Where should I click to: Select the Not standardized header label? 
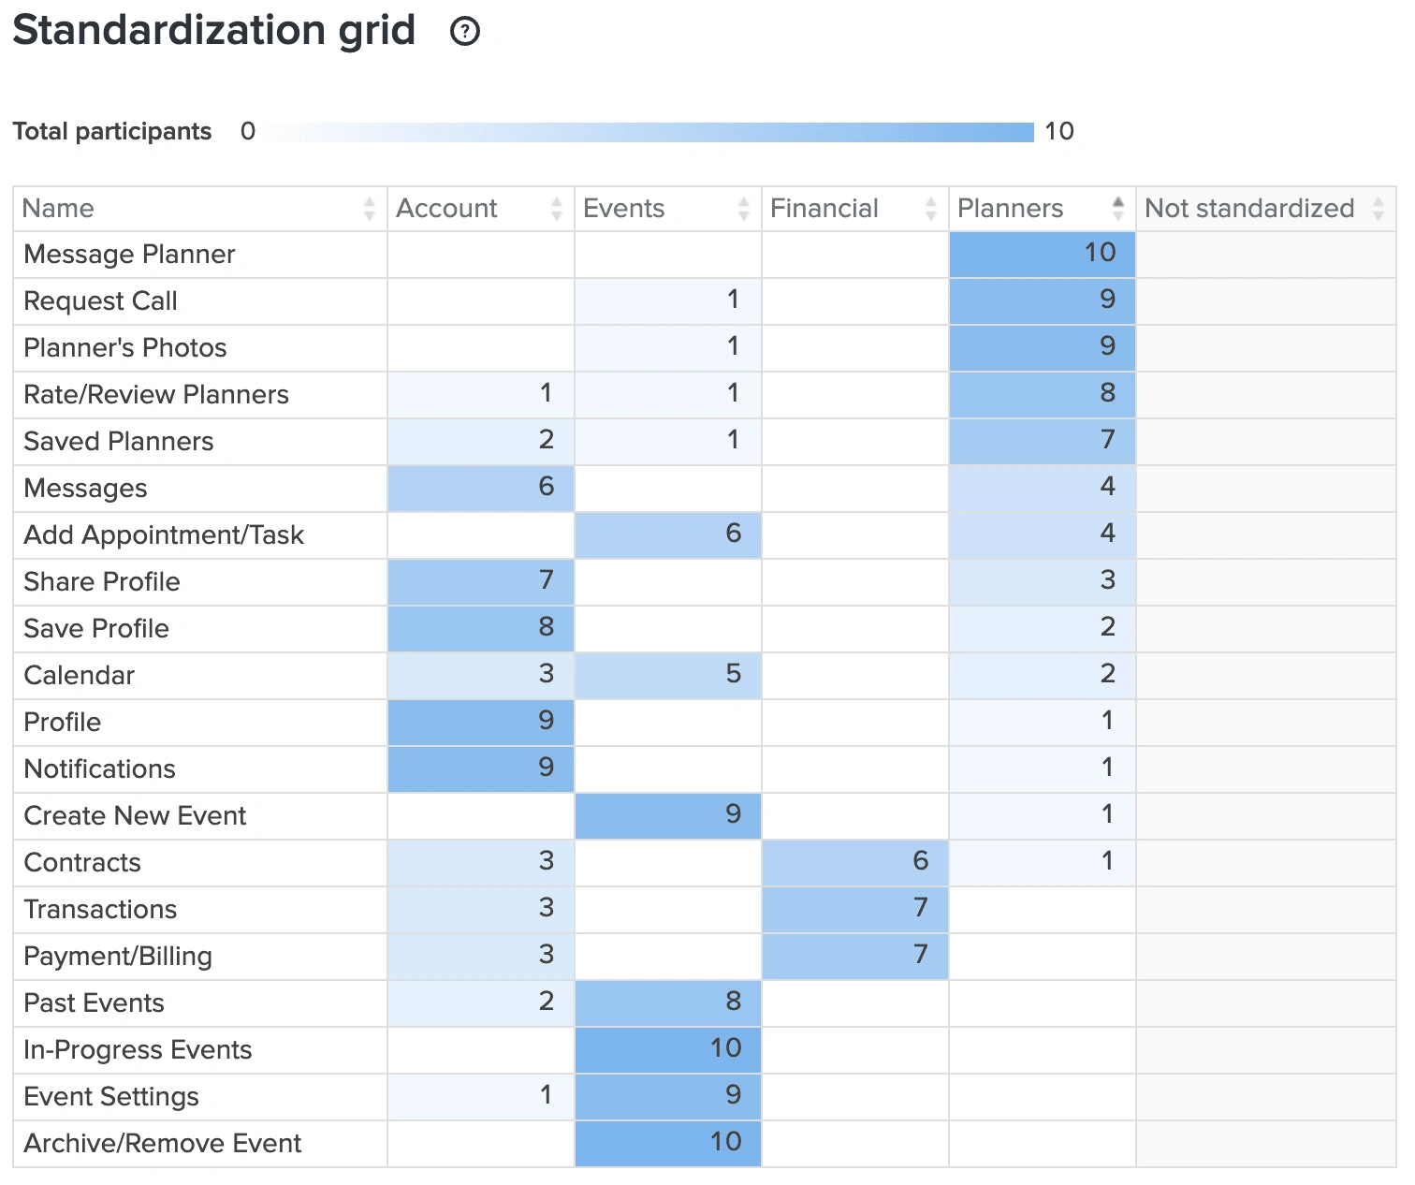point(1249,208)
